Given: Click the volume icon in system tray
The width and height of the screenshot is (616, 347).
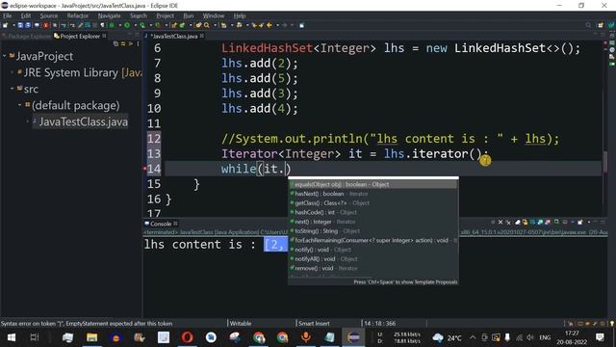Looking at the screenshot, I should 530,337.
